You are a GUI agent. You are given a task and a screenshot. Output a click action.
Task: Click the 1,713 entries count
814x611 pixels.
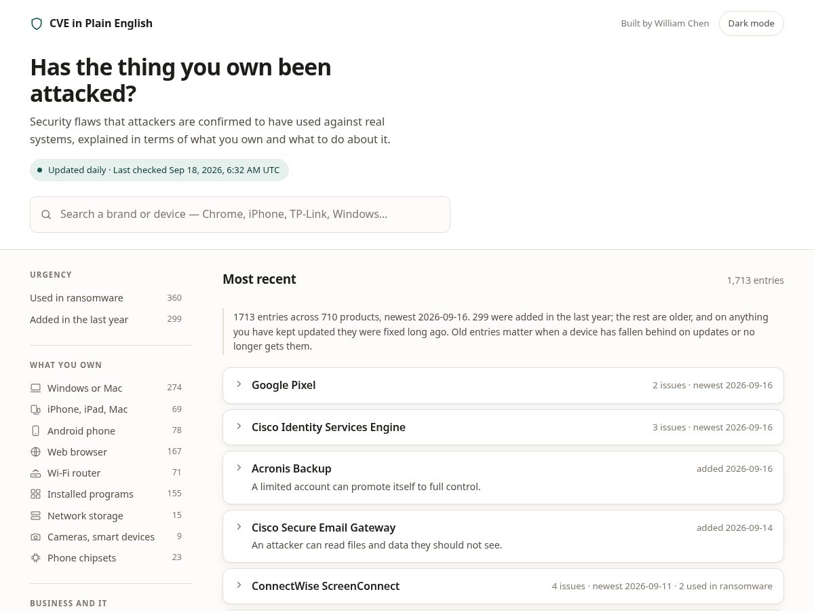tap(755, 280)
